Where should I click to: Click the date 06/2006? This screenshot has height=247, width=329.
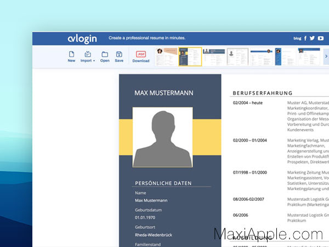240,215
